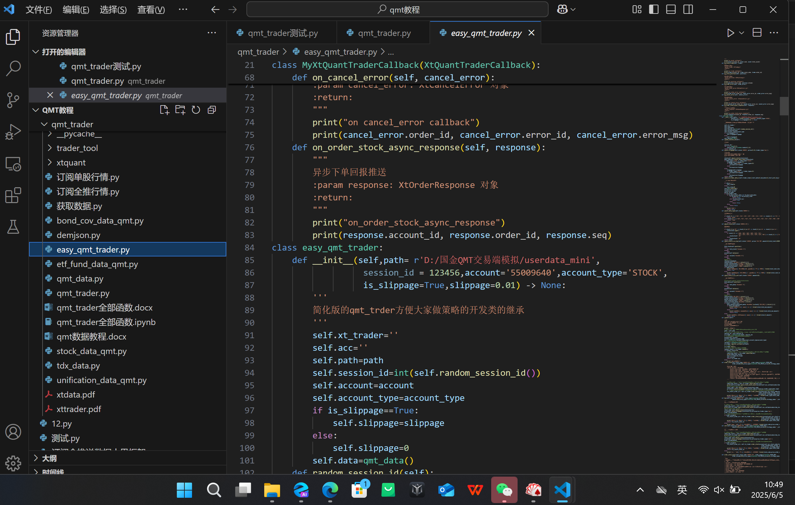The image size is (795, 505).
Task: Open File Explorer from taskbar
Action: [272, 490]
